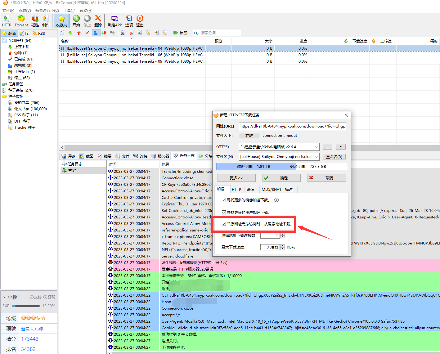Click the 173443 points link
The image size is (440, 354).
[x=30, y=339]
